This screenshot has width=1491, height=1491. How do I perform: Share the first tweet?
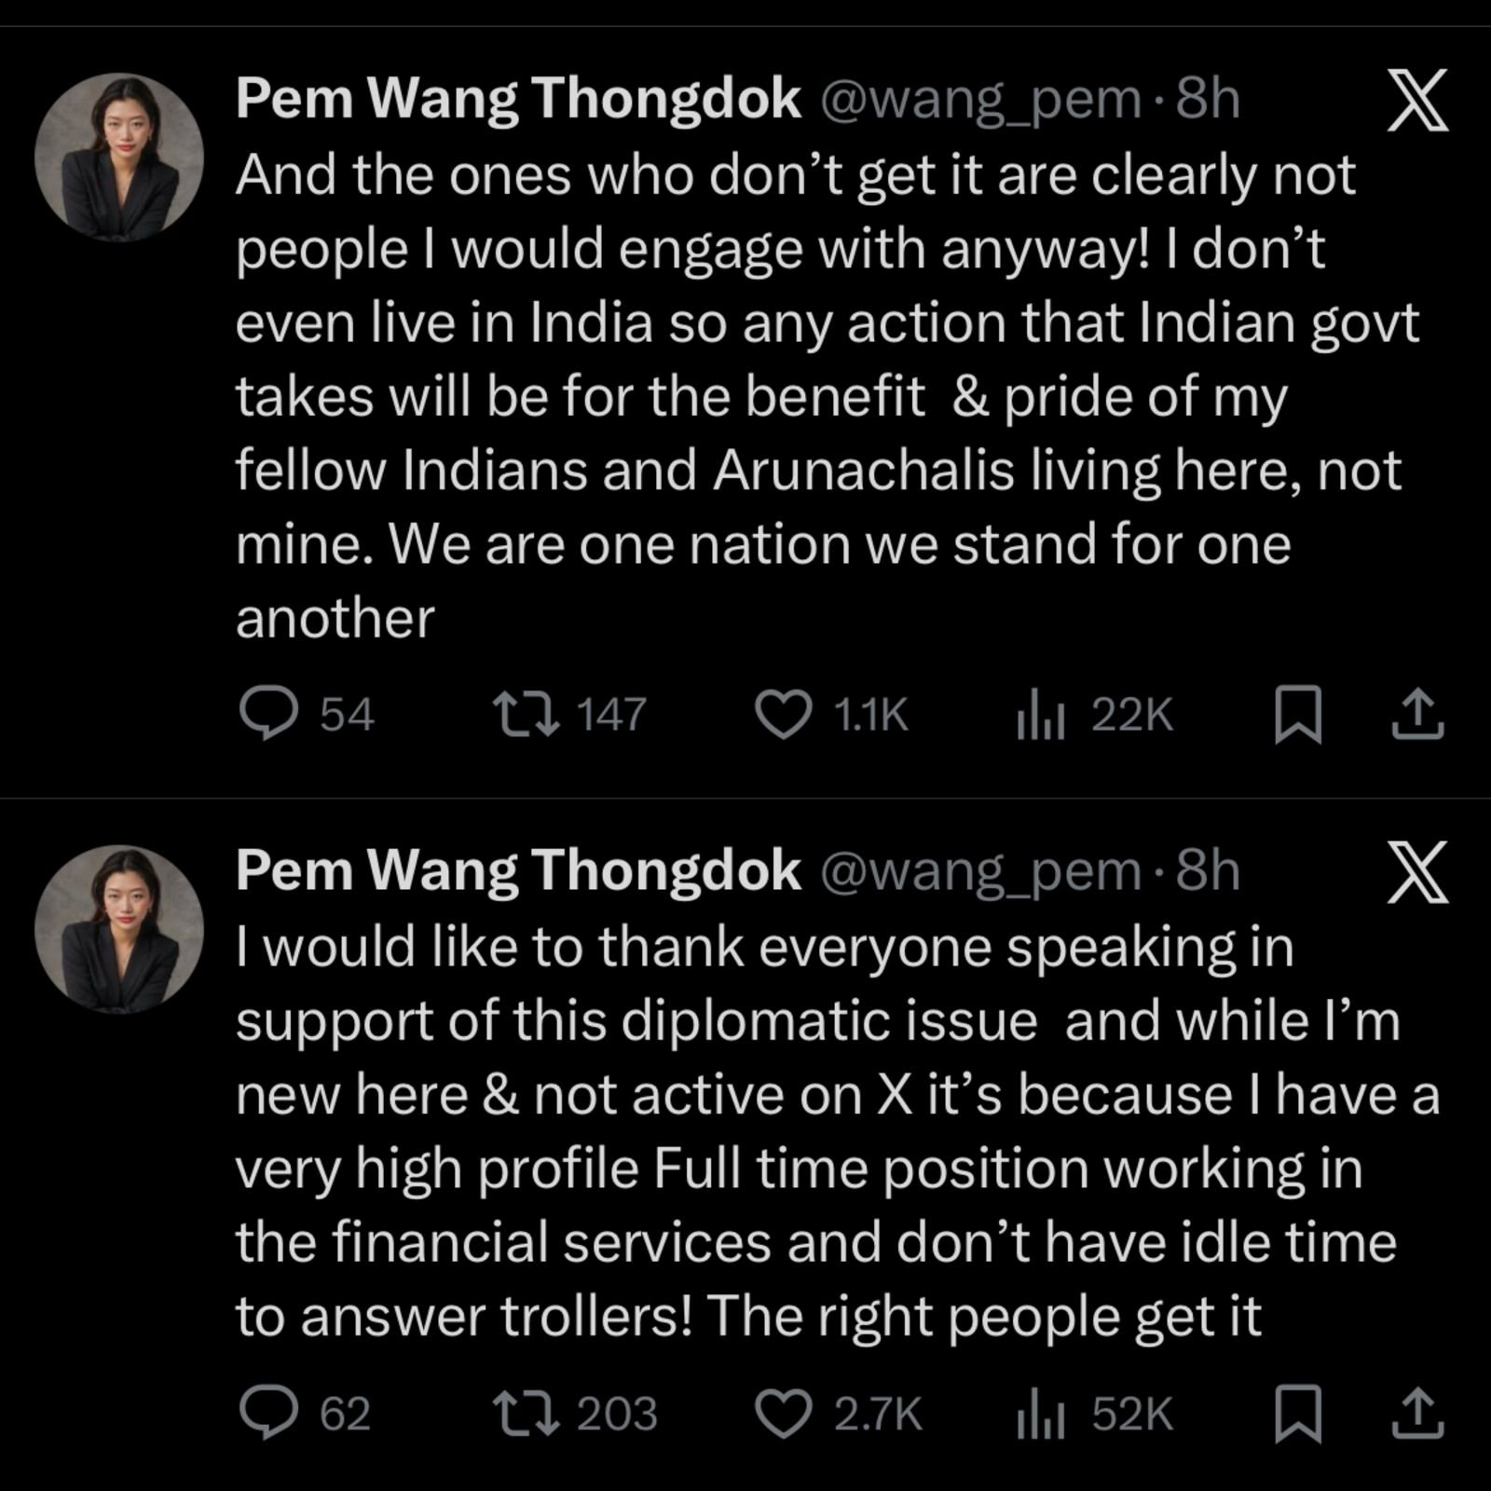click(x=1417, y=715)
